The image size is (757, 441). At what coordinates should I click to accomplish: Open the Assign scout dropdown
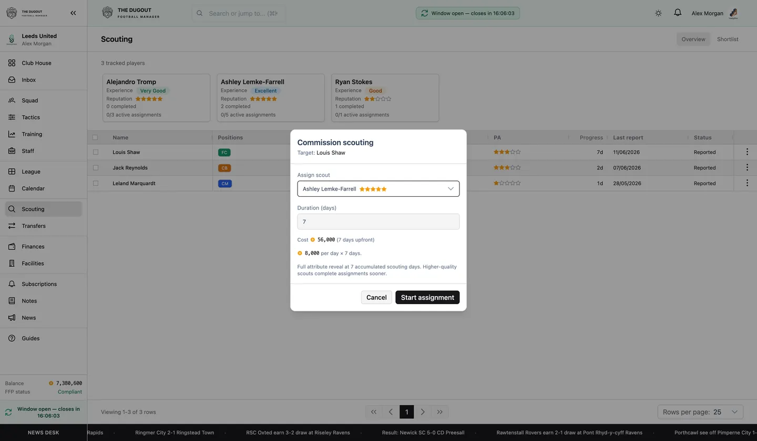coord(378,189)
